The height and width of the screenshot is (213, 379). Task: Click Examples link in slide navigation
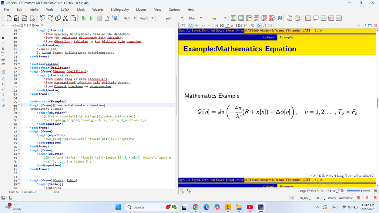(287, 37)
